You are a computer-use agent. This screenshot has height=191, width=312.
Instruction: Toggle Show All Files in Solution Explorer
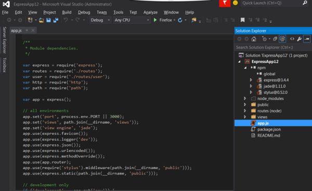(282, 39)
